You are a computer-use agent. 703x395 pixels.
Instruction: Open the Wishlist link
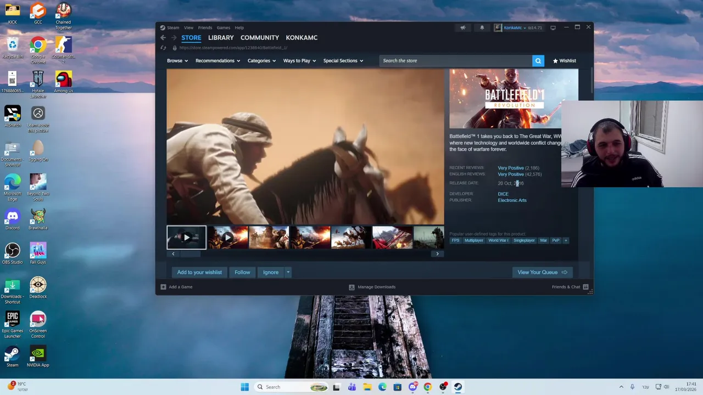pos(565,61)
